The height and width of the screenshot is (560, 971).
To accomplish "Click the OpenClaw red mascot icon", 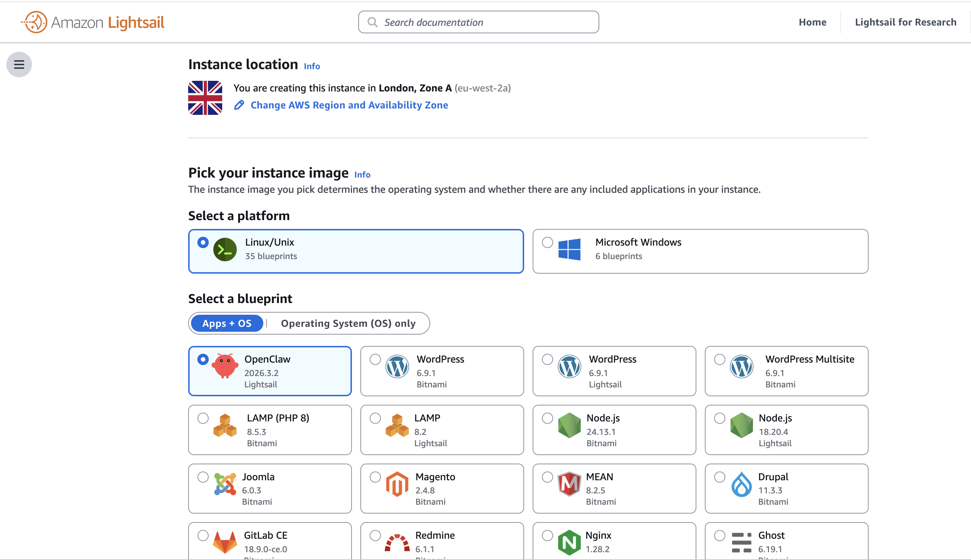I will point(225,366).
